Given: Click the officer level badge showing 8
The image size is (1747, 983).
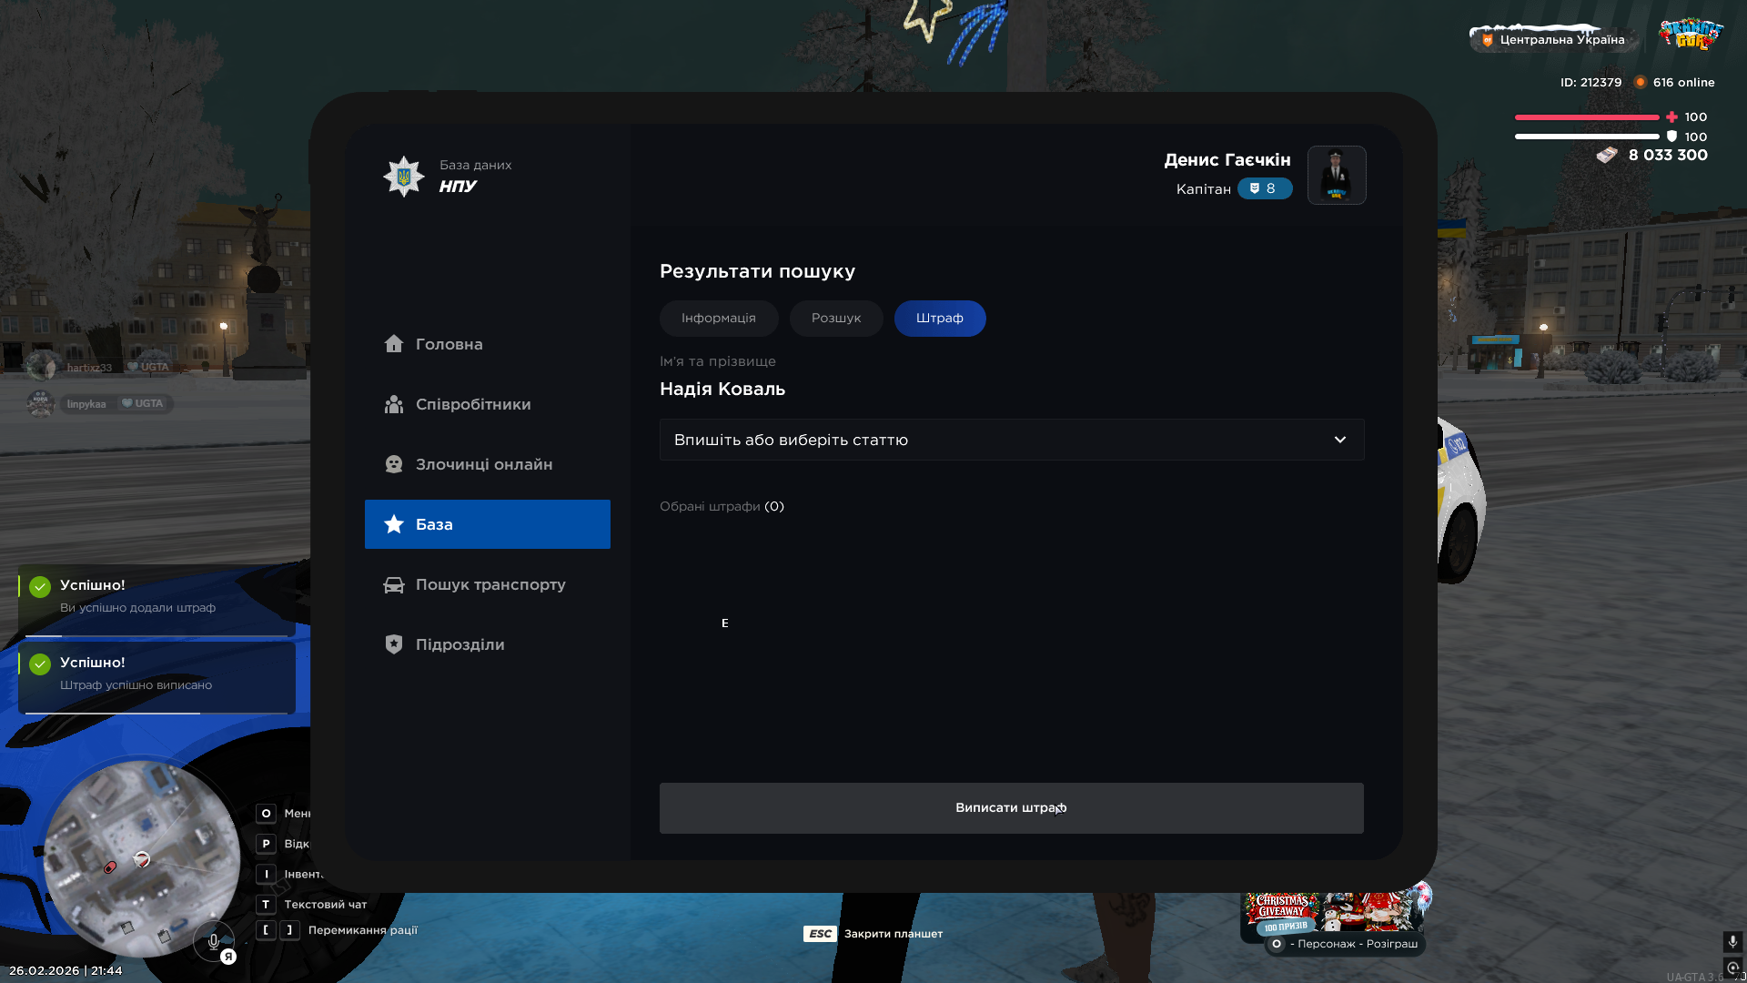Looking at the screenshot, I should pos(1264,188).
